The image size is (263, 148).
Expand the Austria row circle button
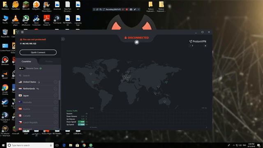55,109
